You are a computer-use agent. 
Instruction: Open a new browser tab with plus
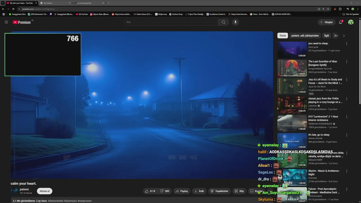[108, 3]
